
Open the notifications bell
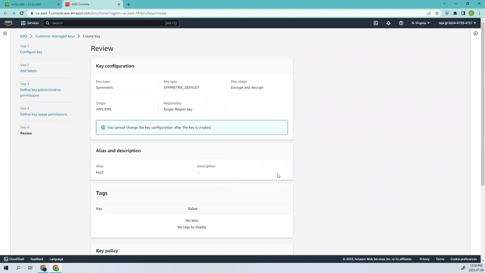click(x=388, y=23)
